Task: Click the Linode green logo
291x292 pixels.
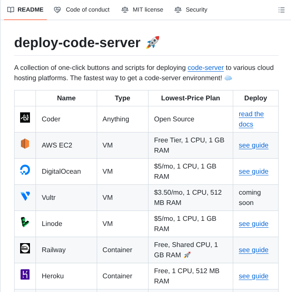Action: pos(25,222)
